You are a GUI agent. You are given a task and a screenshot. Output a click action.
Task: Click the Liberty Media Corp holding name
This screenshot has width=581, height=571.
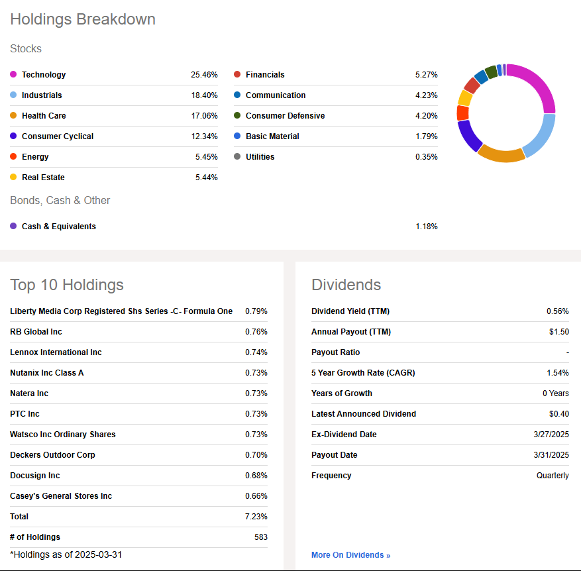pyautogui.click(x=121, y=311)
